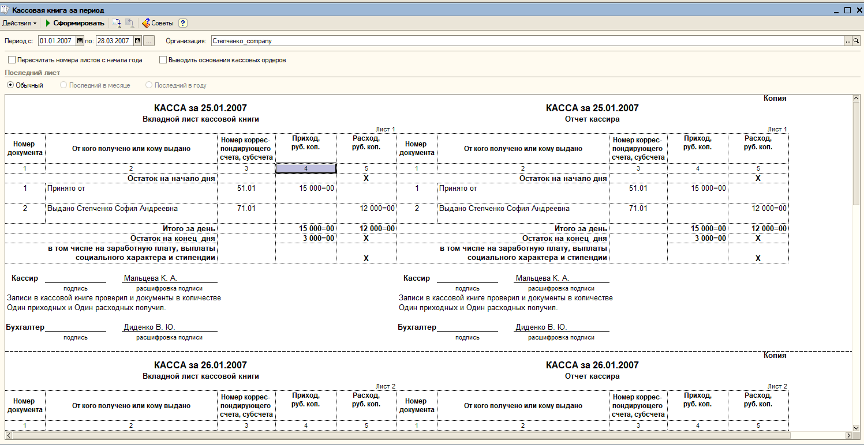The width and height of the screenshot is (864, 445).
Task: Click the Сформировать button to generate report
Action: [x=74, y=23]
